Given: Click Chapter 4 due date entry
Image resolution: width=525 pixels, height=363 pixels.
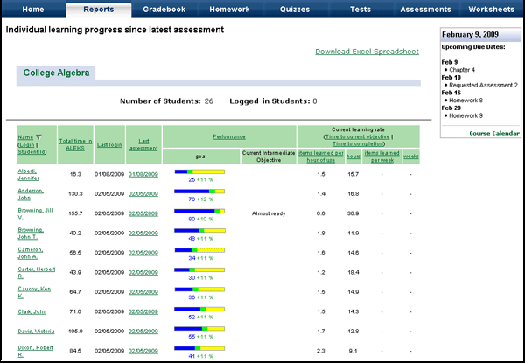Looking at the screenshot, I should (x=462, y=70).
